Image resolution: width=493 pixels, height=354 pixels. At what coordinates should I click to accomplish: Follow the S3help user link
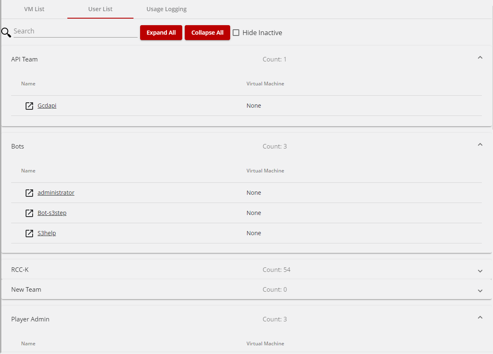(47, 233)
